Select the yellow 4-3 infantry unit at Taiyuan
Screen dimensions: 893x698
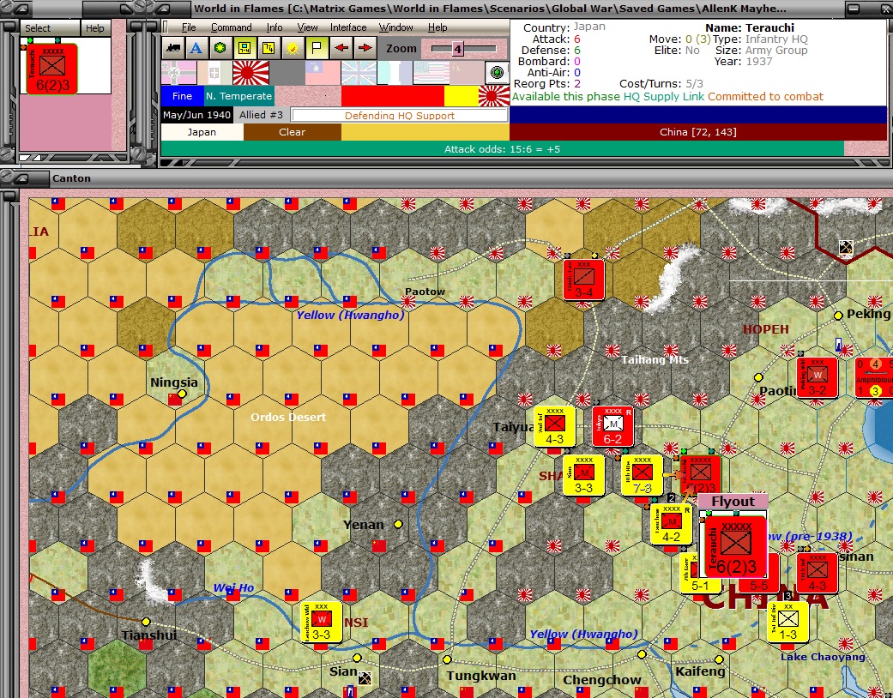pyautogui.click(x=554, y=426)
